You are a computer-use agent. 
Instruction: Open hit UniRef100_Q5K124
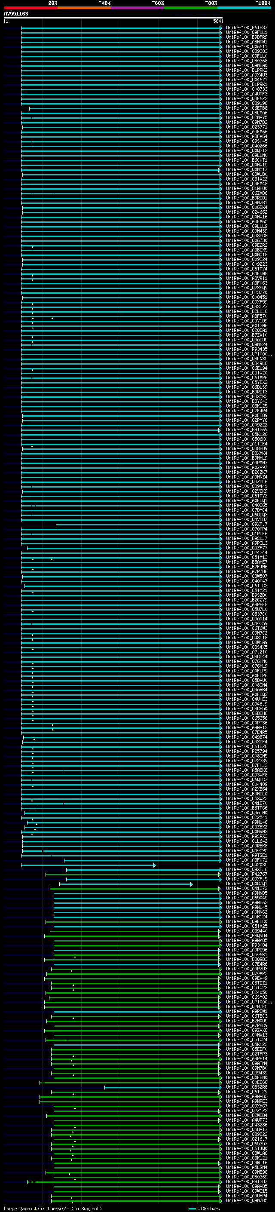(x=247, y=917)
